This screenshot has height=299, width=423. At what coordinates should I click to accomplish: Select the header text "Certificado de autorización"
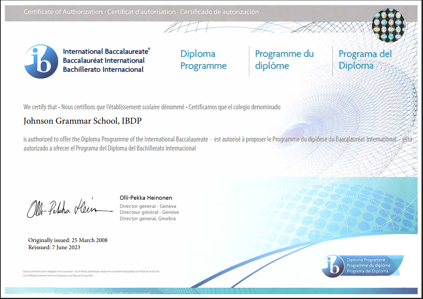coord(219,12)
